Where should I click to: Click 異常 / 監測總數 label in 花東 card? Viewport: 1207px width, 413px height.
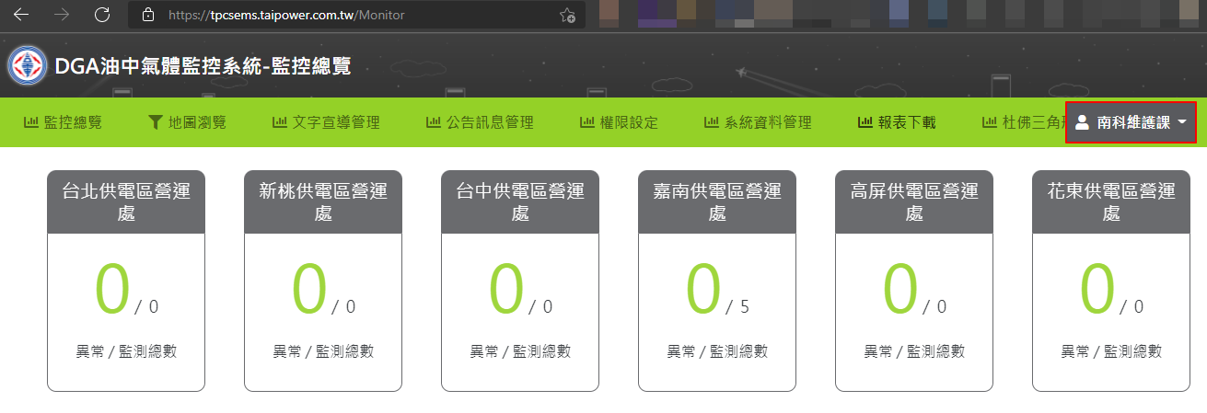(x=1111, y=351)
